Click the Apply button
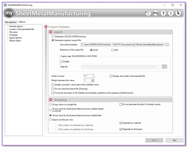This screenshot has height=147, width=187. (x=154, y=140)
